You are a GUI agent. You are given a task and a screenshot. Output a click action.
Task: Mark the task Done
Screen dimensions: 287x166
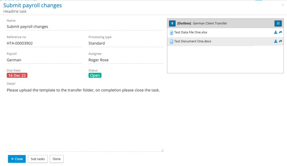pos(57,159)
